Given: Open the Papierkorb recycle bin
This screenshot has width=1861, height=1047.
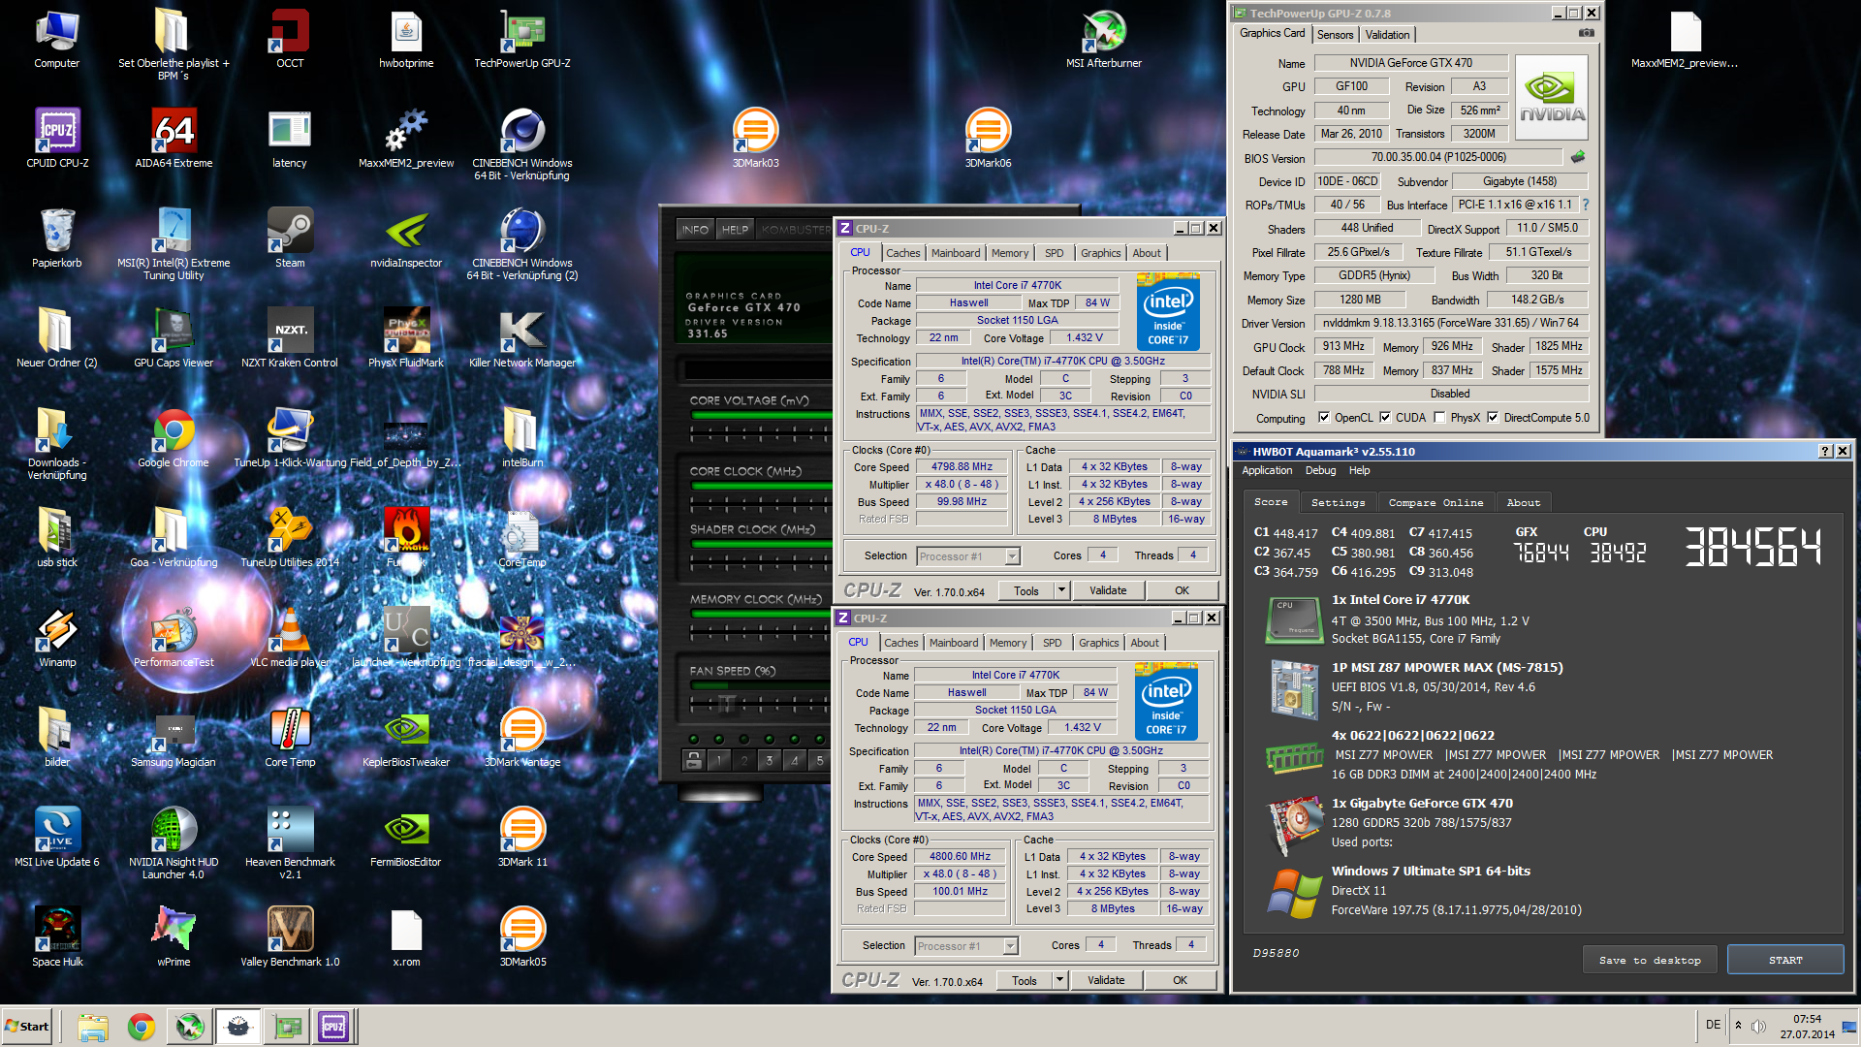Looking at the screenshot, I should (x=57, y=239).
